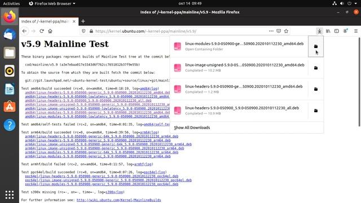Open the ppc64el/log link
This screenshot has width=361, height=203.
(x=154, y=172)
